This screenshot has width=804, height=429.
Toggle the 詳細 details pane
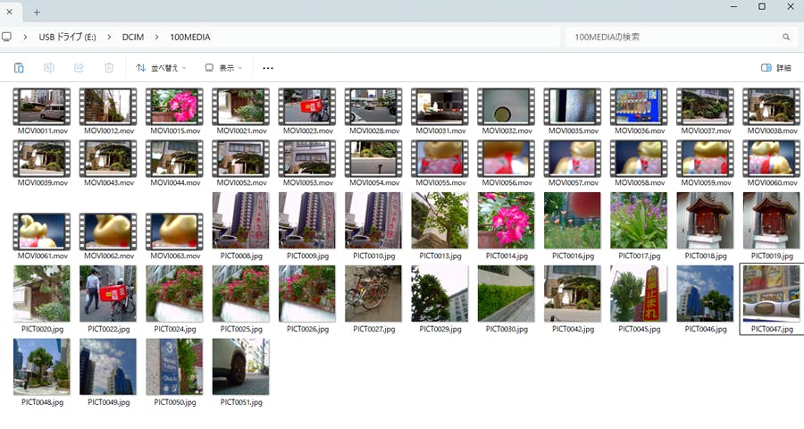coord(775,68)
